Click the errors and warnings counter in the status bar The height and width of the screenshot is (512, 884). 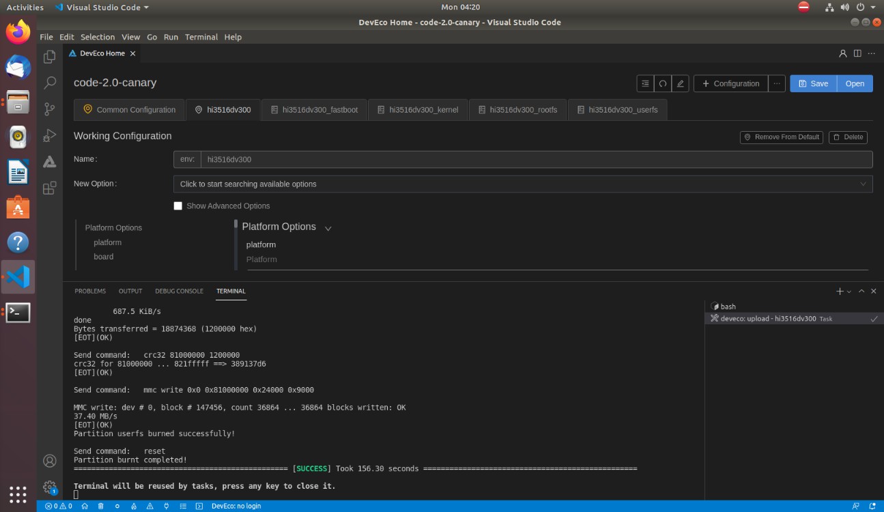(x=59, y=507)
